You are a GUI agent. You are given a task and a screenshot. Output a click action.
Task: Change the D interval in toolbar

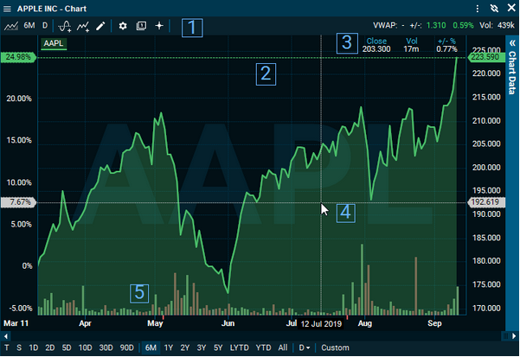pyautogui.click(x=45, y=26)
